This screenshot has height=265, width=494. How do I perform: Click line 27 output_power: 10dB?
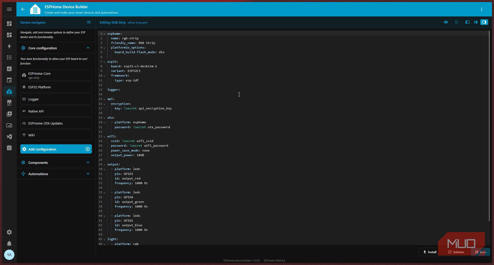click(127, 155)
